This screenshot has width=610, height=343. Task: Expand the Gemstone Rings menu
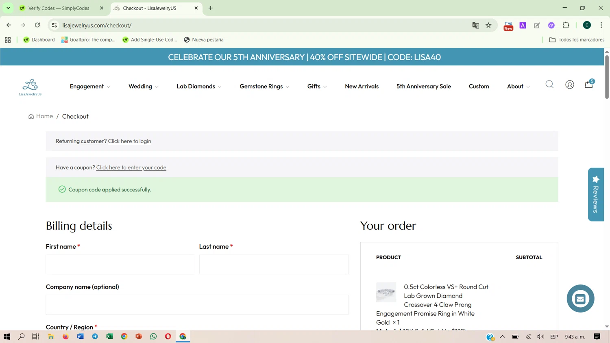(264, 86)
